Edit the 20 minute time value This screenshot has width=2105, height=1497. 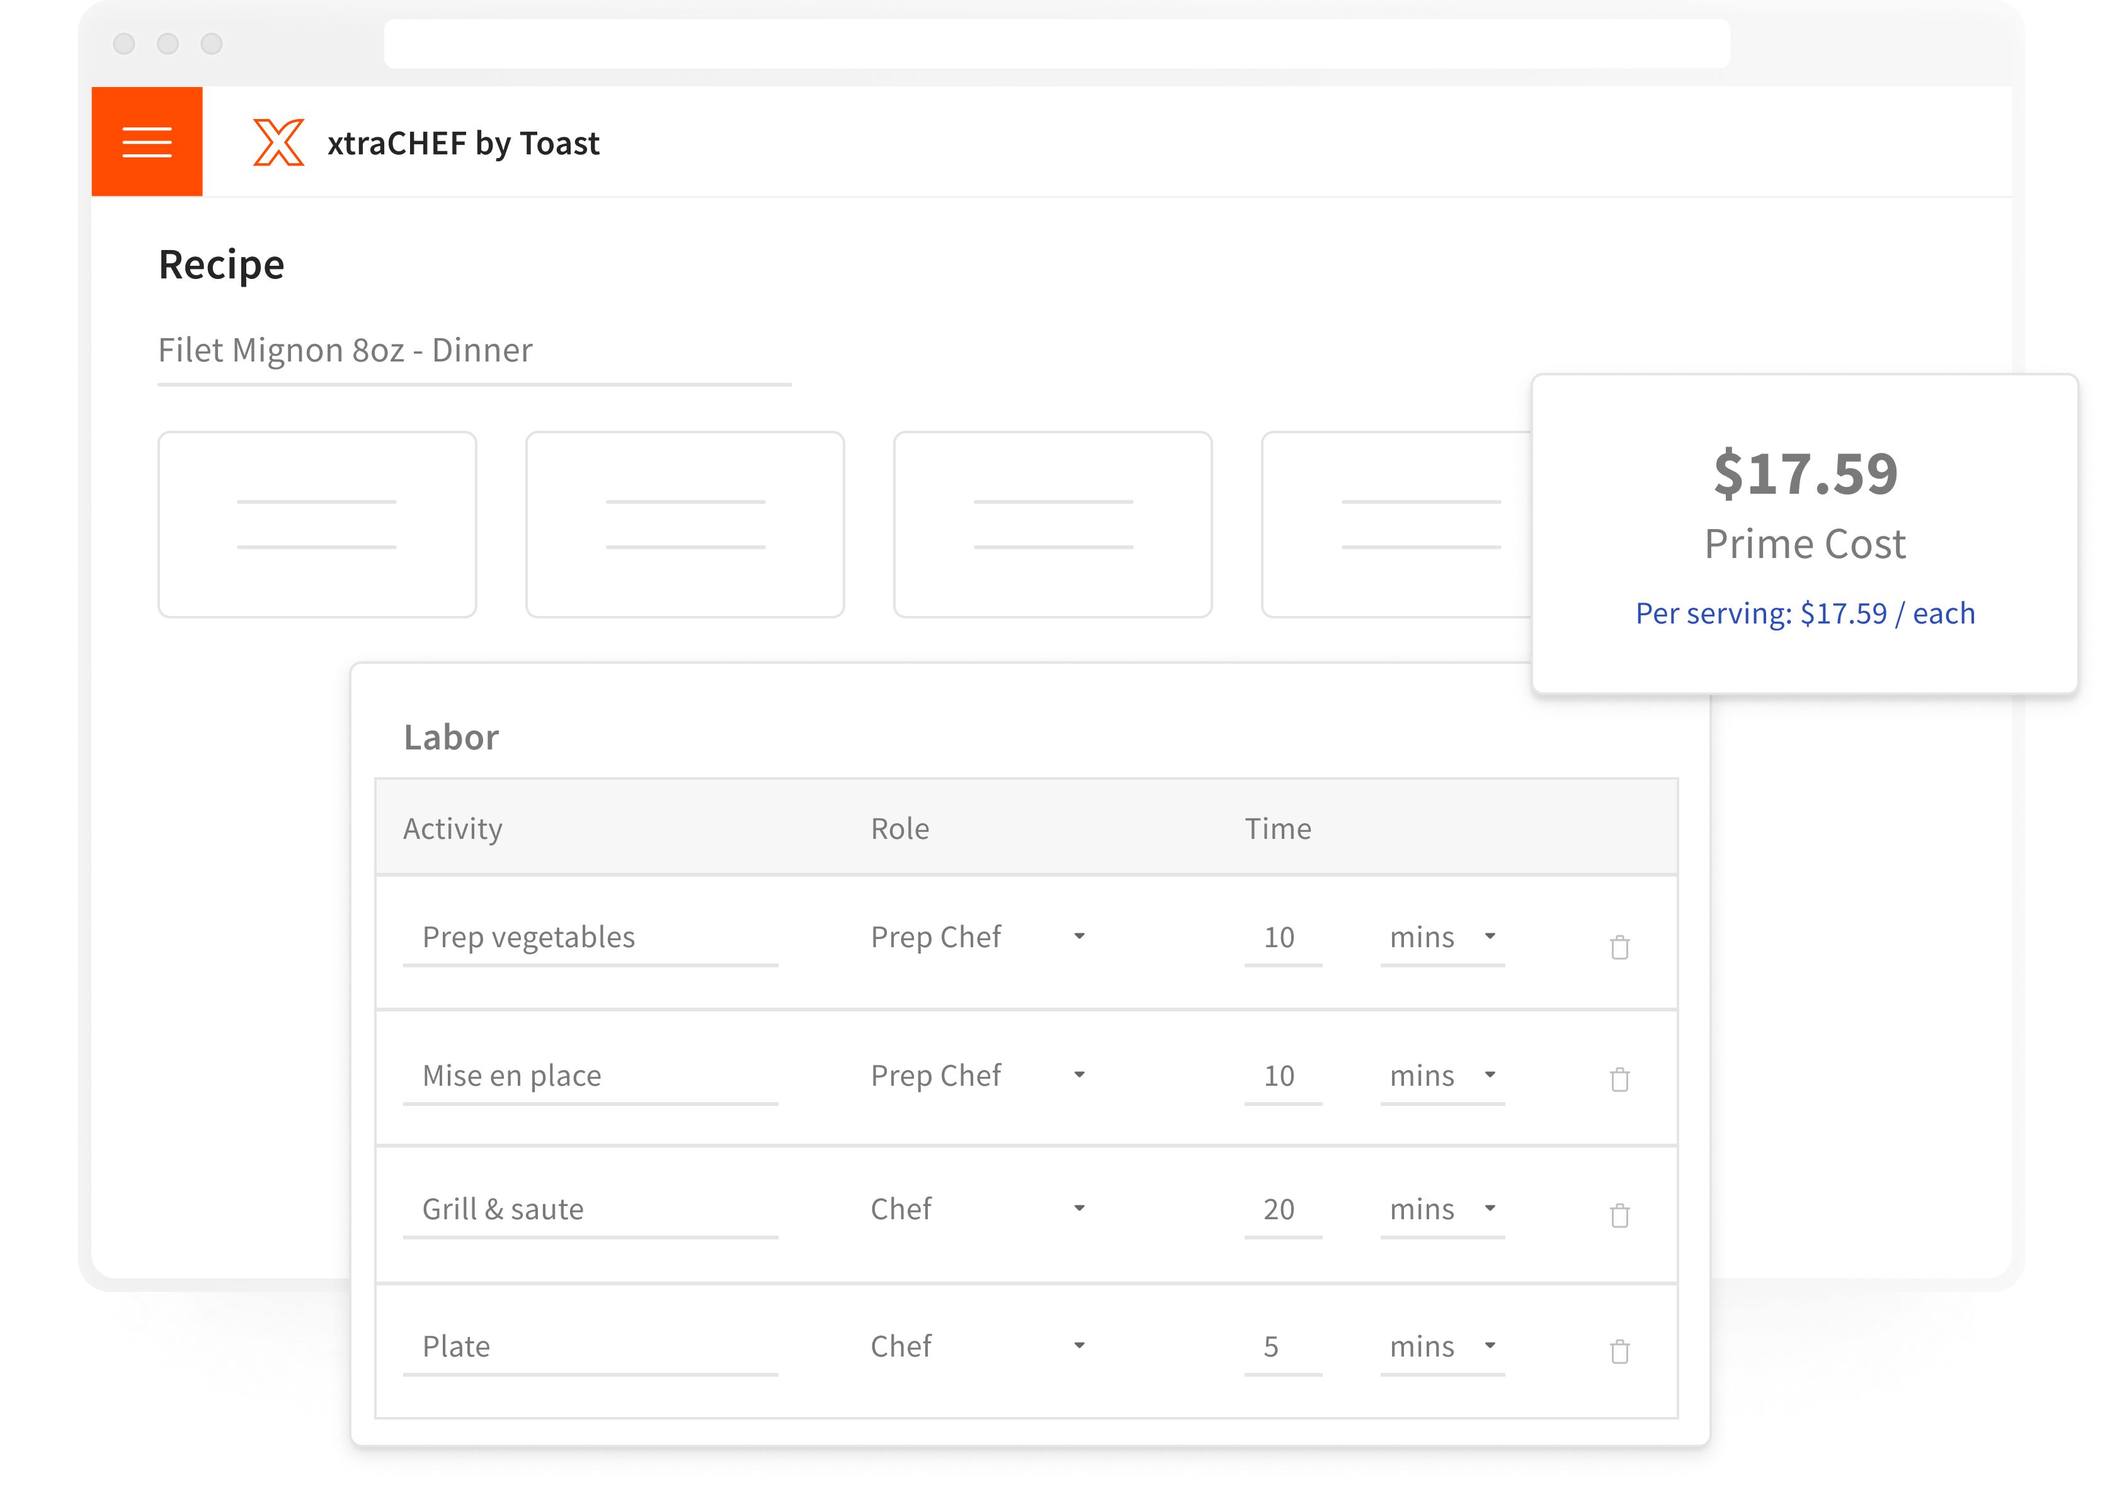(x=1281, y=1209)
